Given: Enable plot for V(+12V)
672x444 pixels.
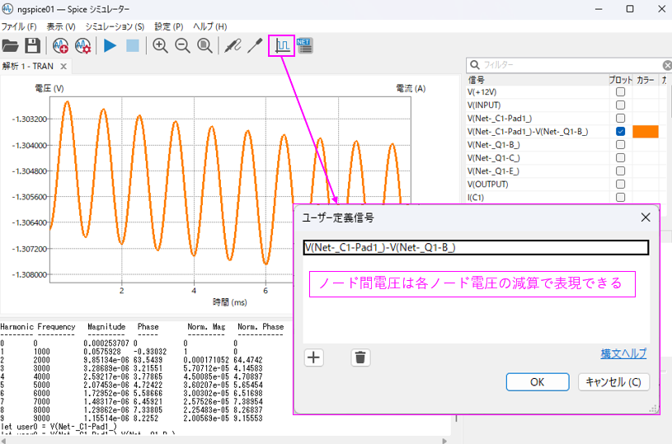Looking at the screenshot, I should 620,92.
